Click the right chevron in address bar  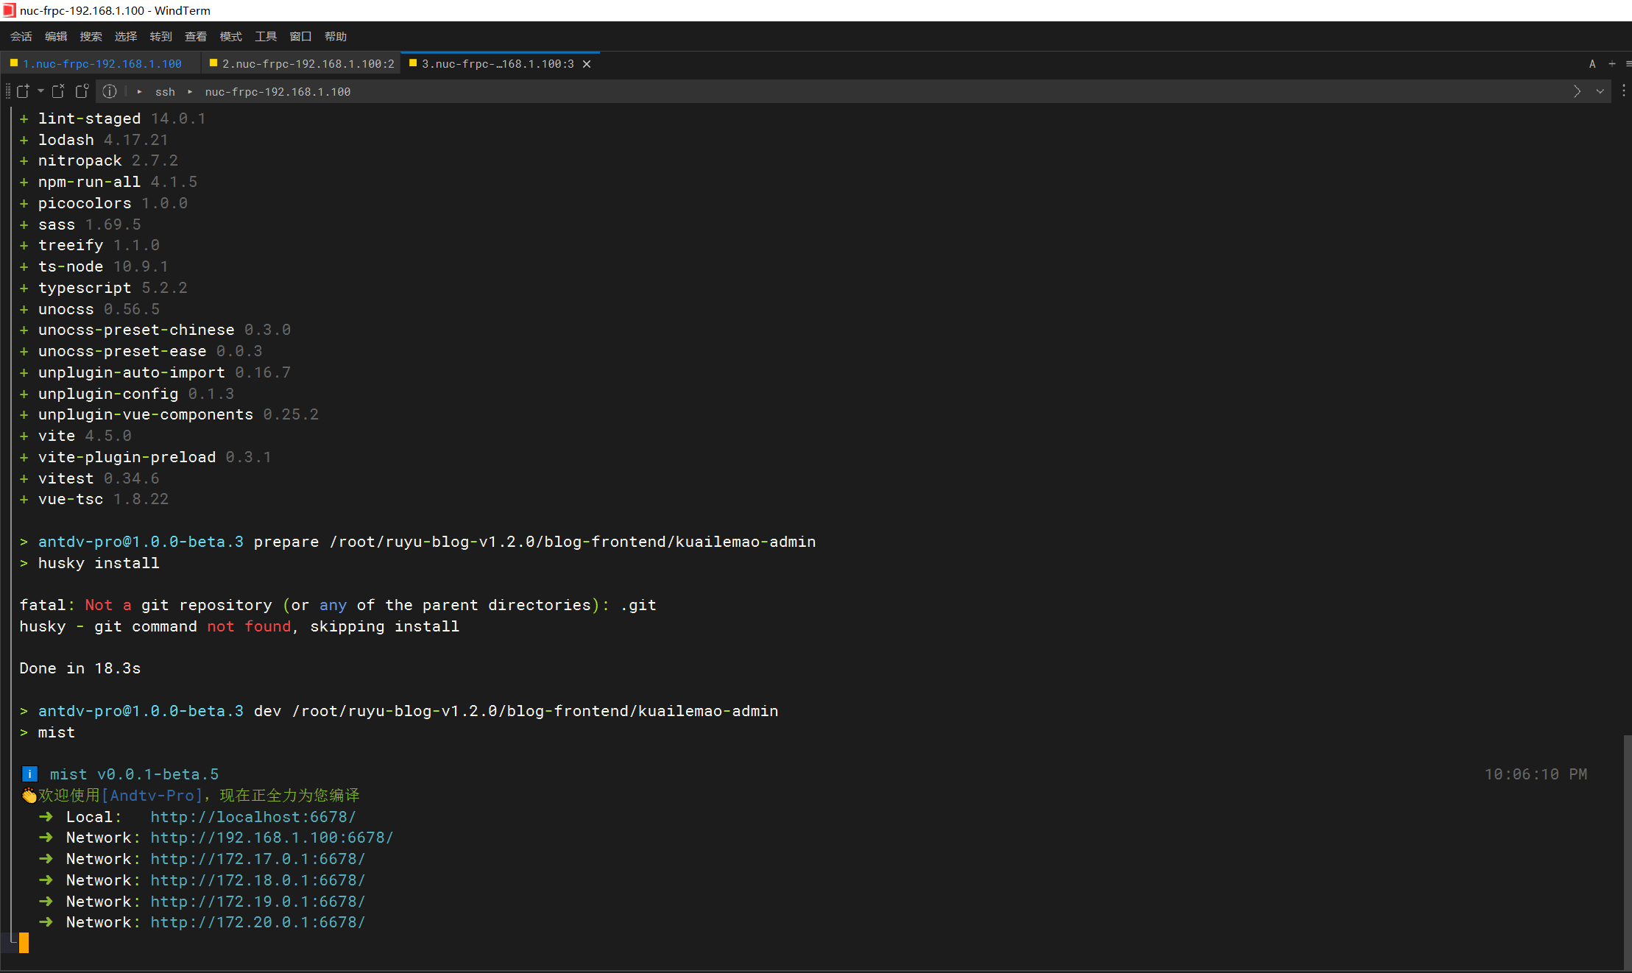coord(1577,91)
